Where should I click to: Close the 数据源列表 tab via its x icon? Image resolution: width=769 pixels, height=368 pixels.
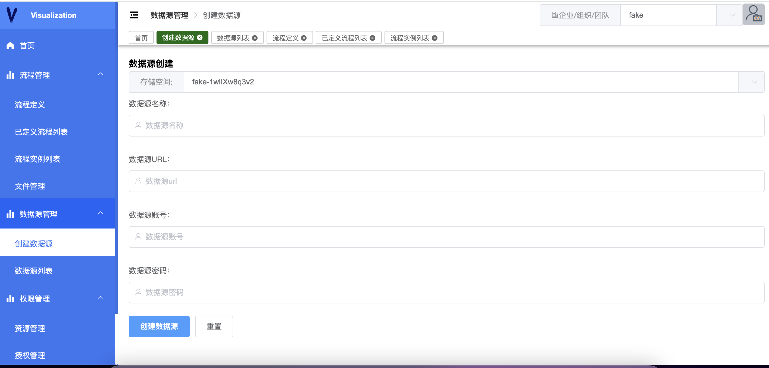(x=255, y=38)
